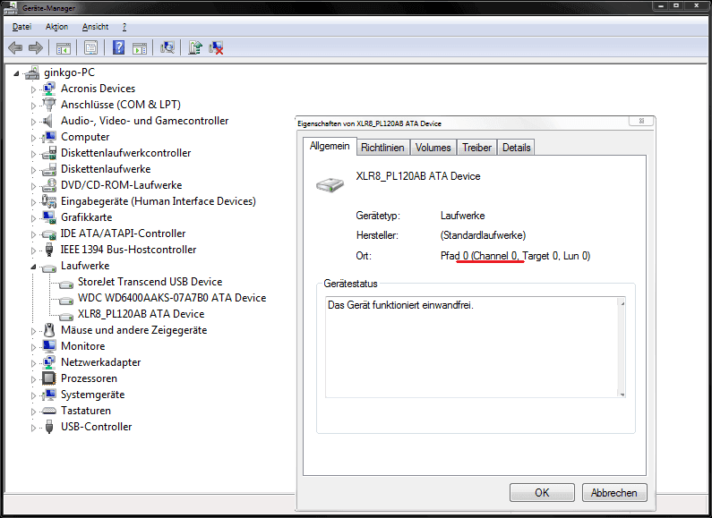This screenshot has width=712, height=518.
Task: Scan for hardware changes icon
Action: (167, 47)
